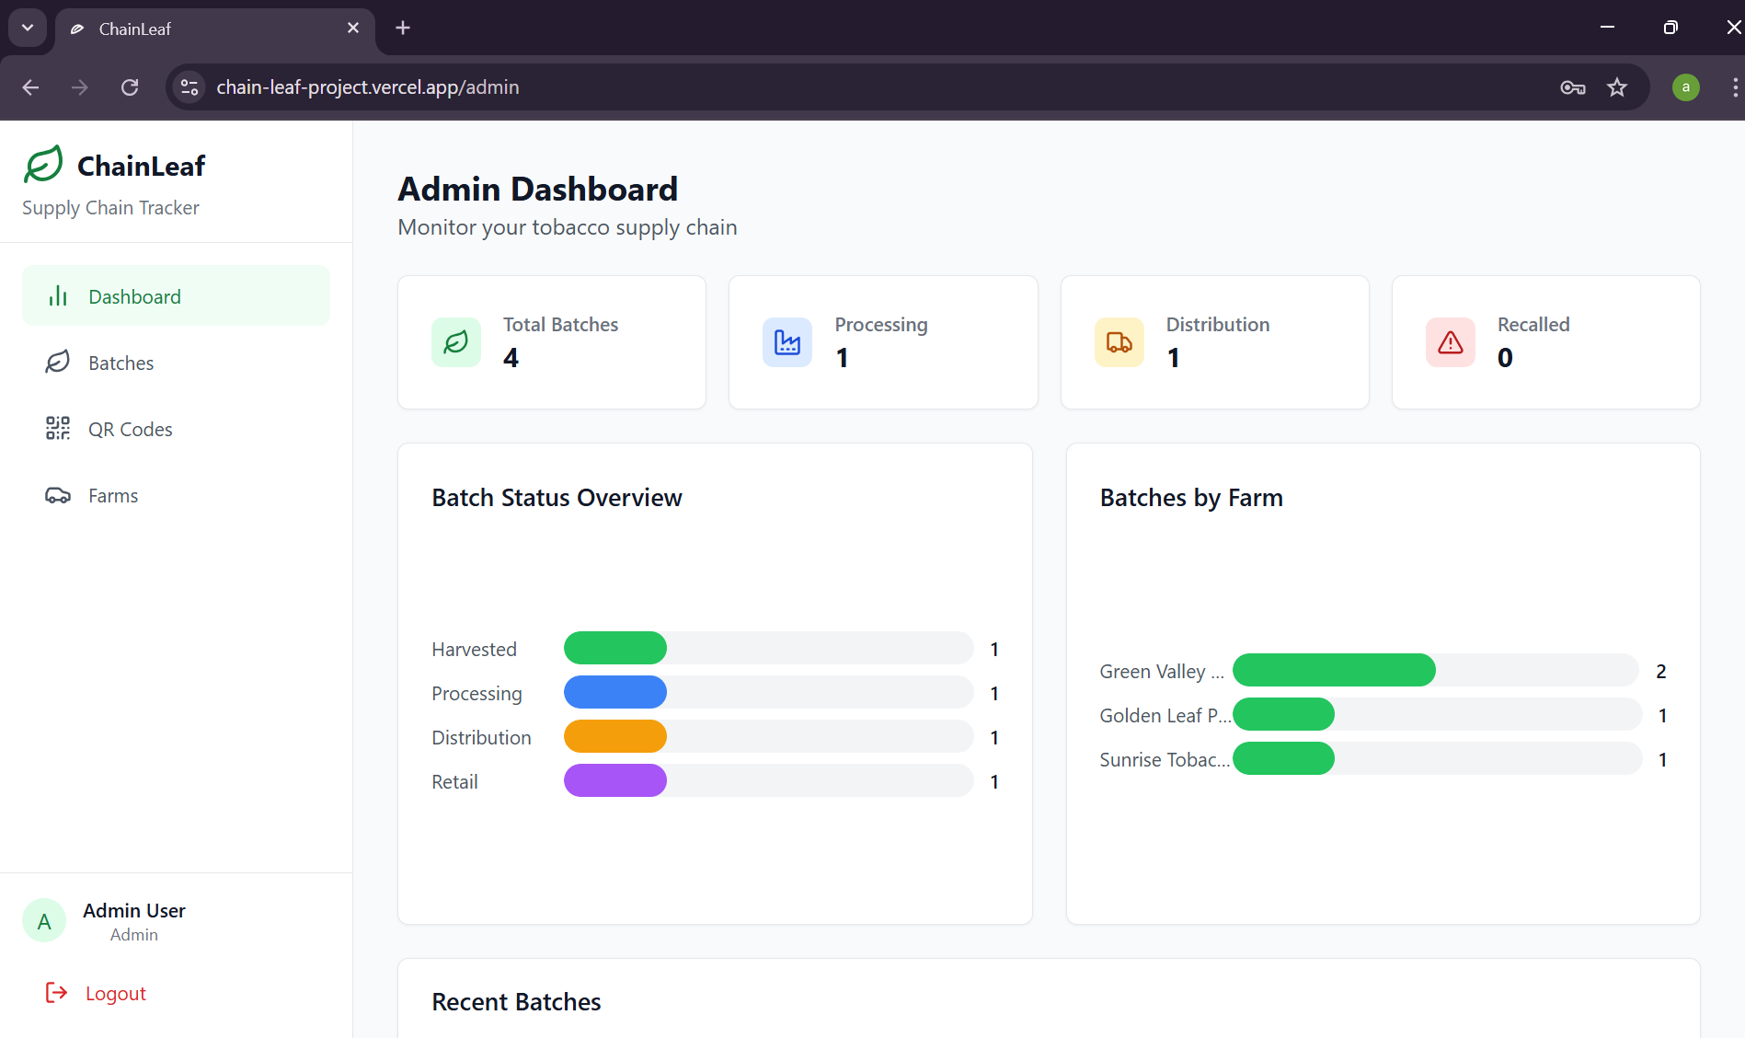This screenshot has height=1038, width=1745.
Task: Click the Processing factory chart icon
Action: coord(787,341)
